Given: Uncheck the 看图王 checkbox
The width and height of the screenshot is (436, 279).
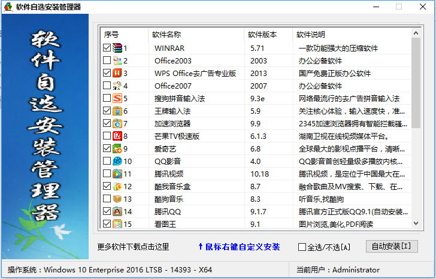Looking at the screenshot, I should coord(107,224).
